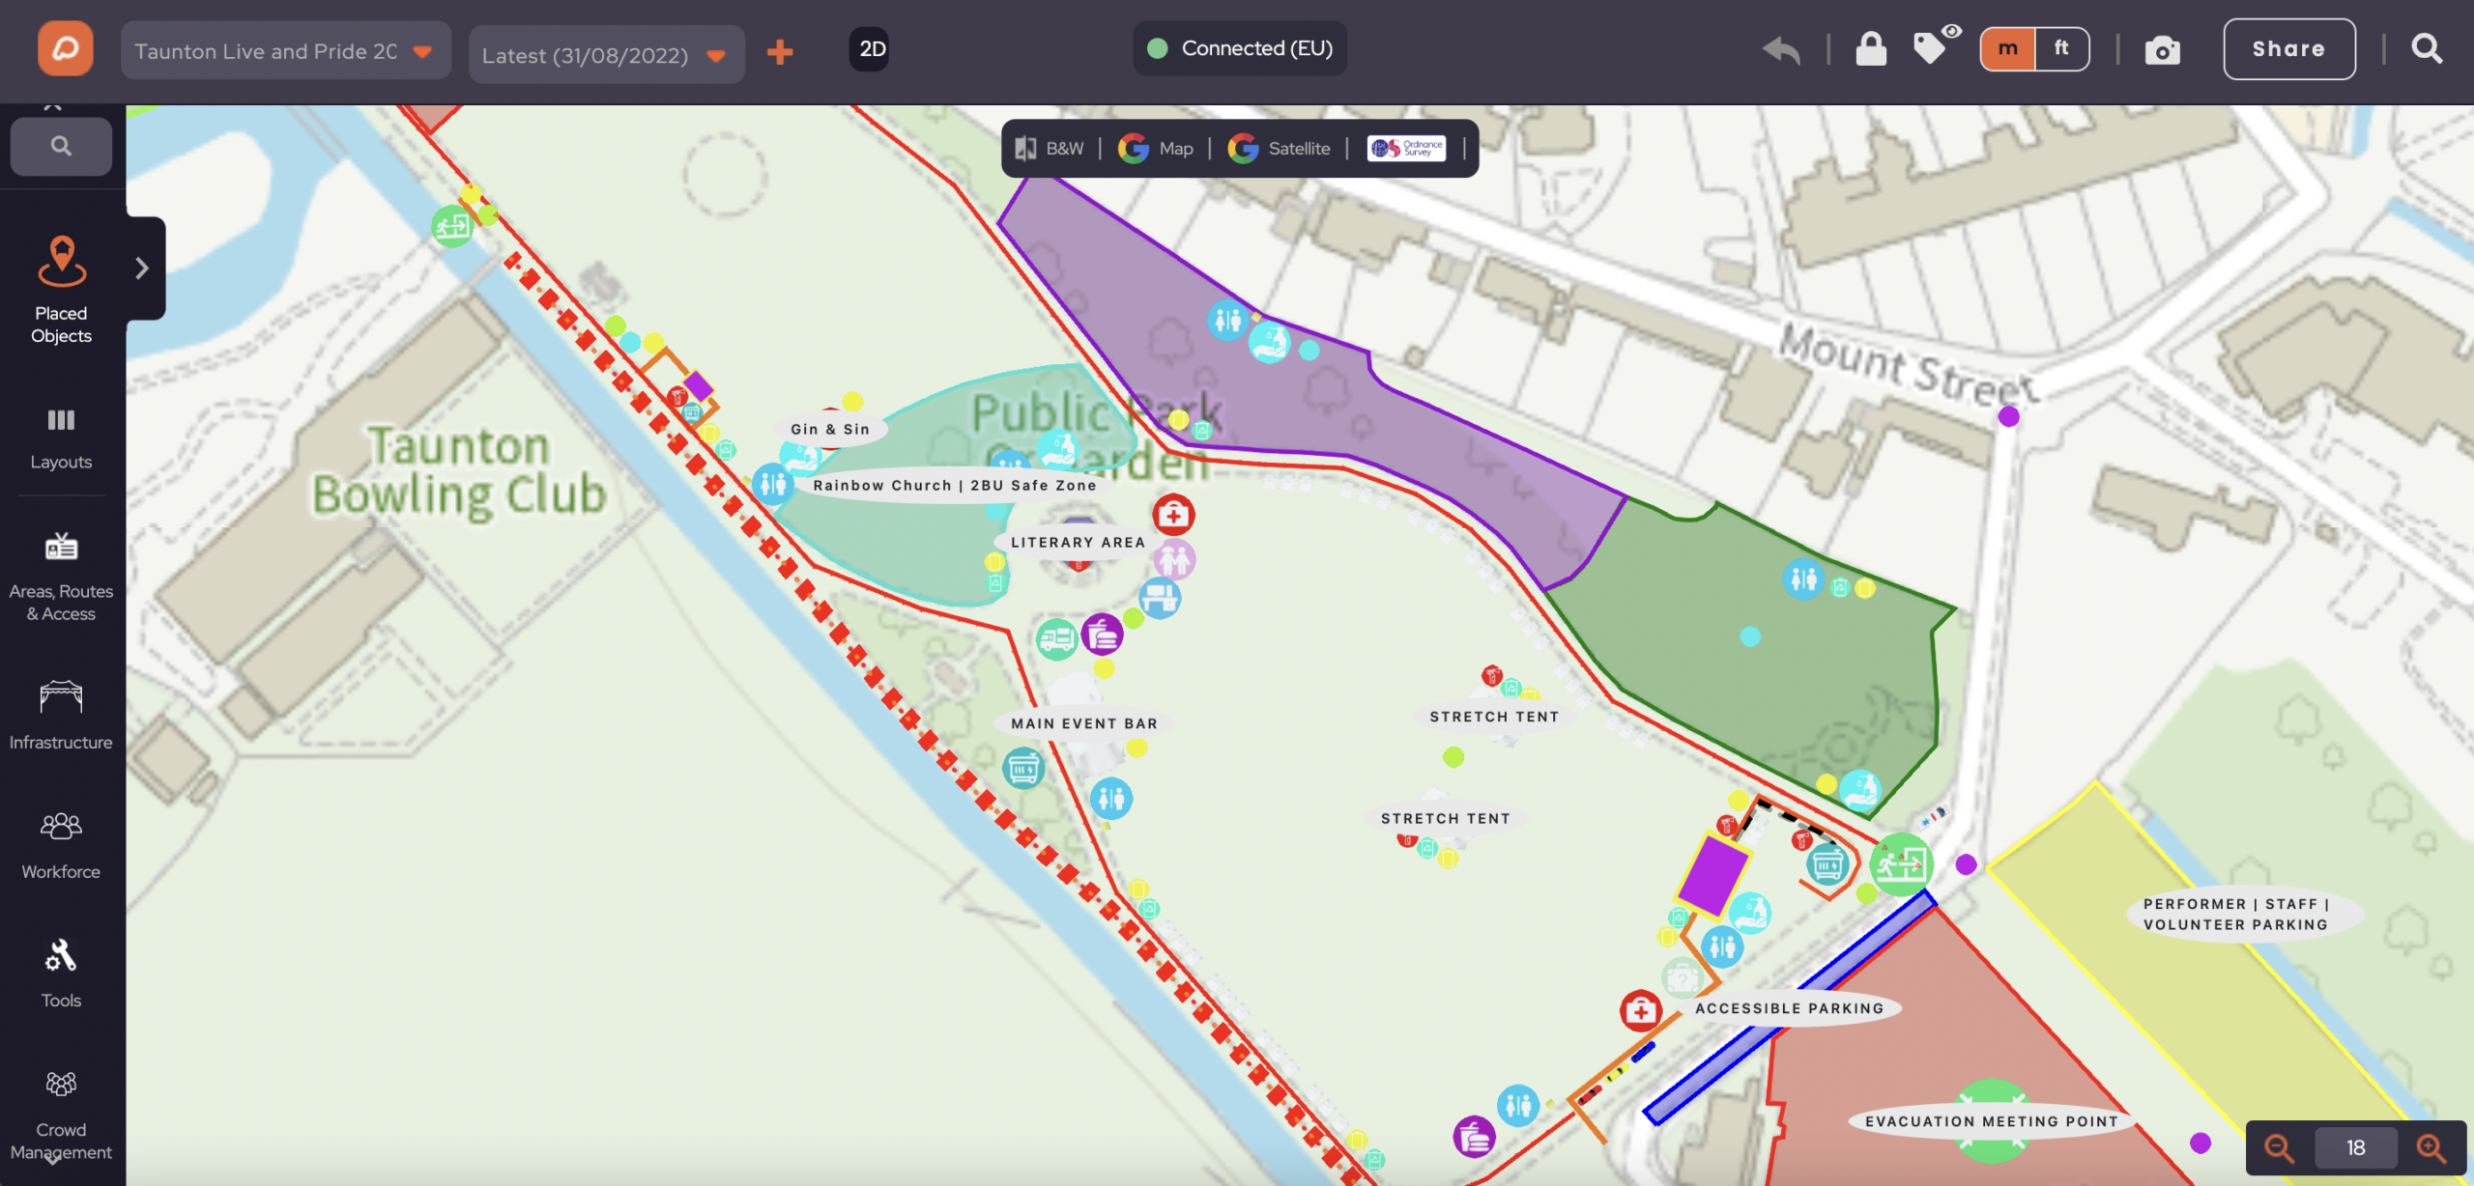
Task: Toggle label visibility tag icon
Action: point(1936,46)
